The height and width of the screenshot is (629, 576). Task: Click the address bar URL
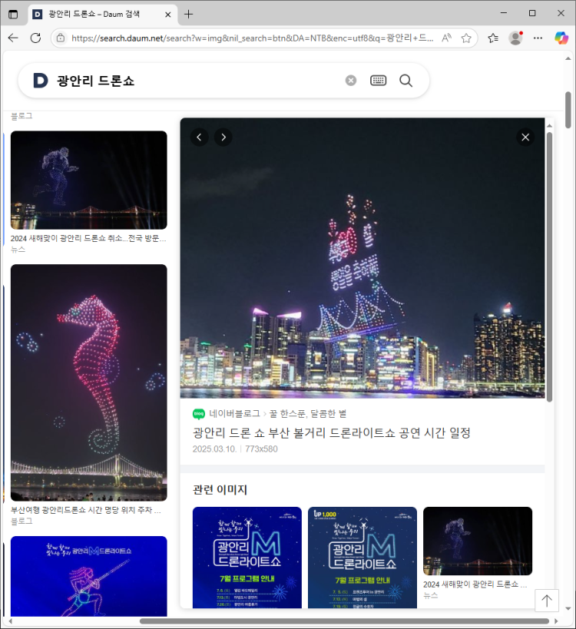click(253, 38)
